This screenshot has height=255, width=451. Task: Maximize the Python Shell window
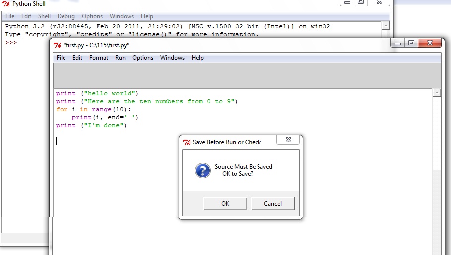point(361,2)
